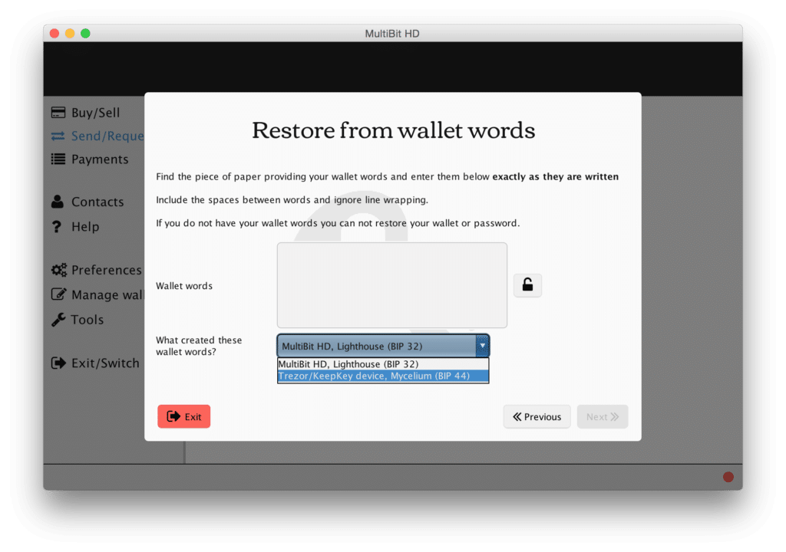Open Payments in the sidebar
786x552 pixels.
(x=91, y=159)
